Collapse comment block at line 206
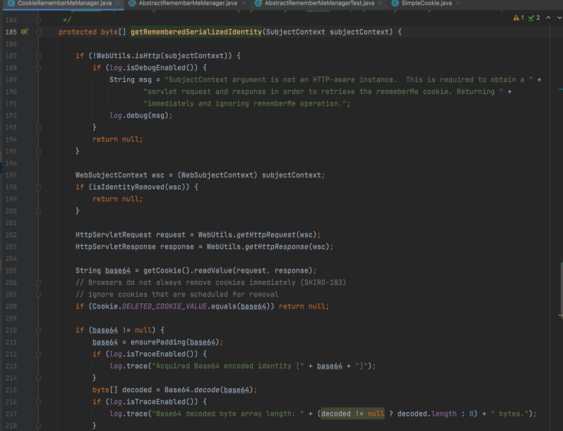The width and height of the screenshot is (563, 431). point(38,282)
